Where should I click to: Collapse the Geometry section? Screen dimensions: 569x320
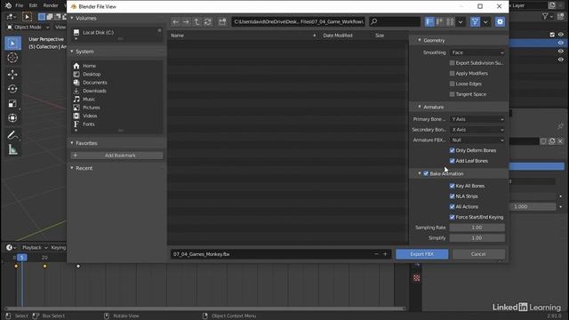click(x=420, y=40)
